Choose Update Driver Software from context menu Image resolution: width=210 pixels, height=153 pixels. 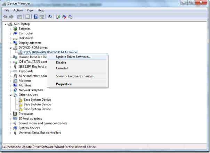[73, 57]
